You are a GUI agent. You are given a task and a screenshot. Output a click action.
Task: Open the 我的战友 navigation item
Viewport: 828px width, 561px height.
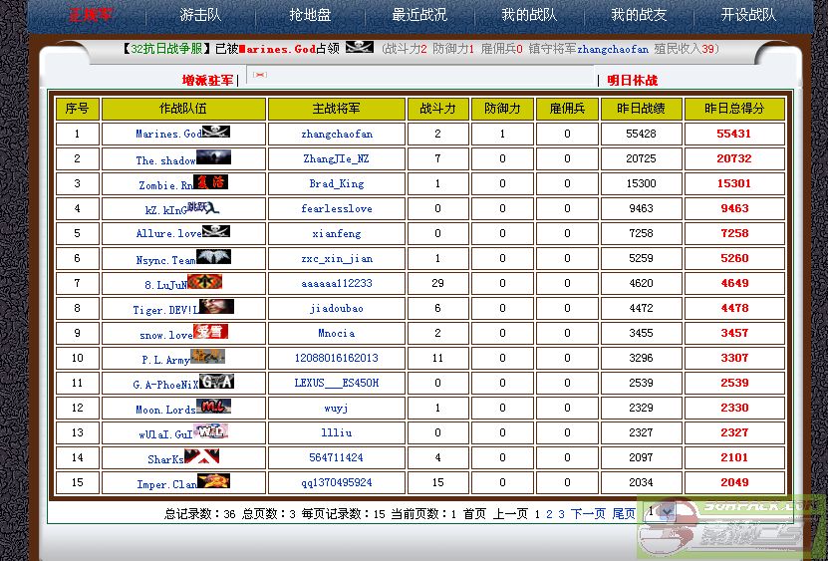(639, 15)
